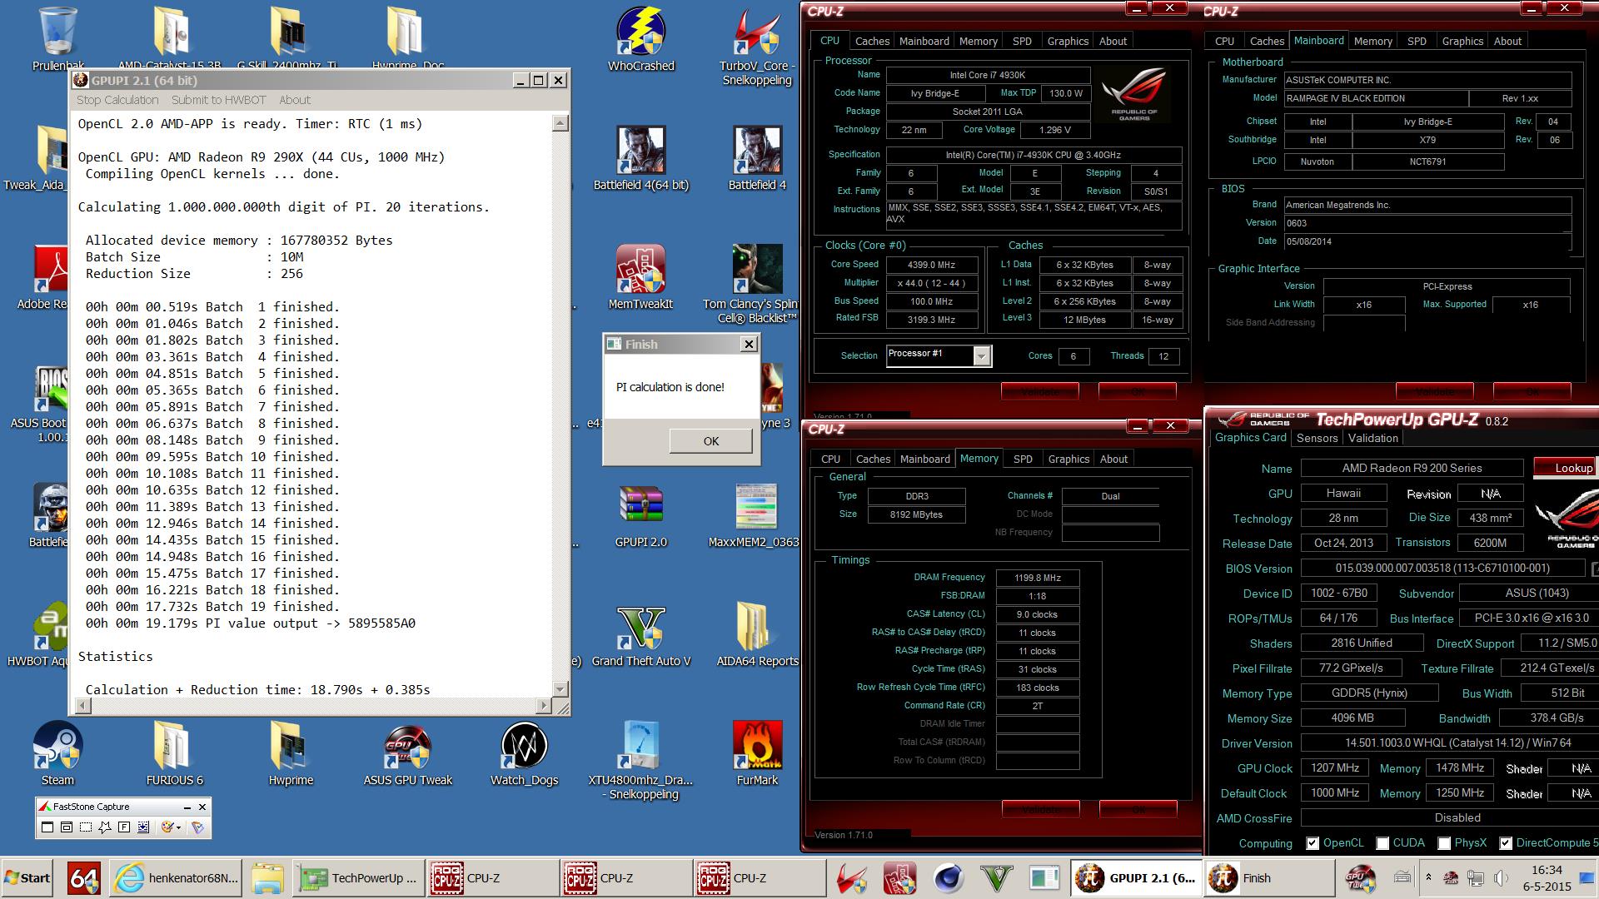Click FastStone Capture Active Window icon
Viewport: 1599px width, 899px height.
[47, 827]
